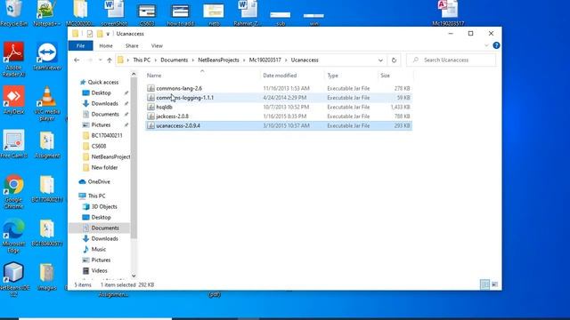Open 3D Objects under This PC
The image size is (570, 320).
tap(104, 206)
